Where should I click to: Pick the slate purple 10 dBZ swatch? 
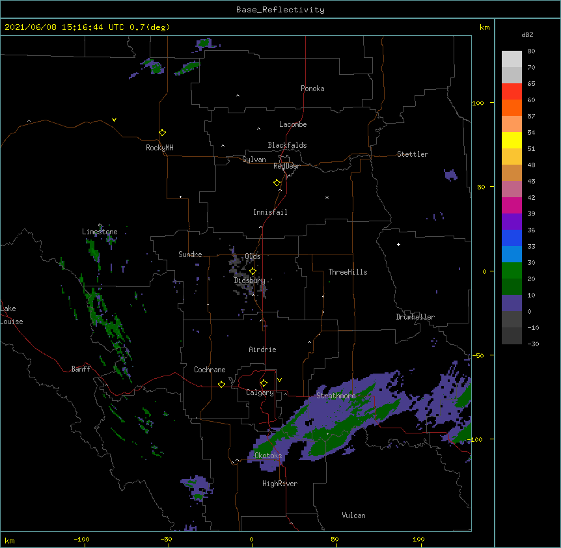(512, 303)
